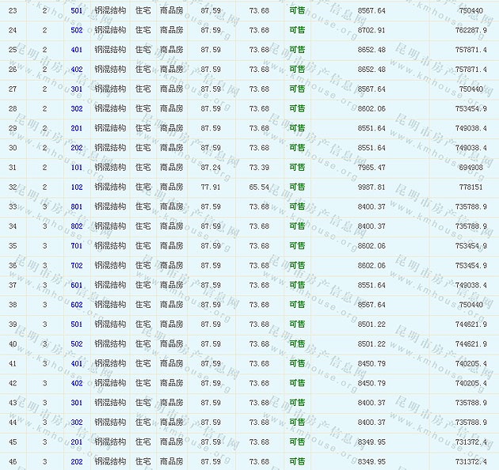The width and height of the screenshot is (499, 470).
Task: Open room 502 link in row 24
Action: (76, 30)
